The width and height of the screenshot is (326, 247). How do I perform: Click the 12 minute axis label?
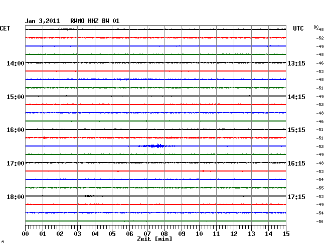click(x=234, y=234)
